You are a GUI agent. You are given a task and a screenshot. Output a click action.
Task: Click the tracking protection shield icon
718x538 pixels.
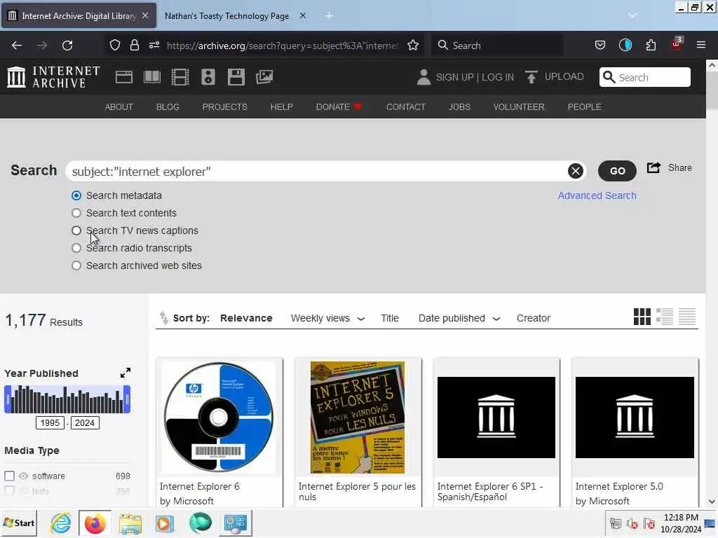(x=115, y=46)
